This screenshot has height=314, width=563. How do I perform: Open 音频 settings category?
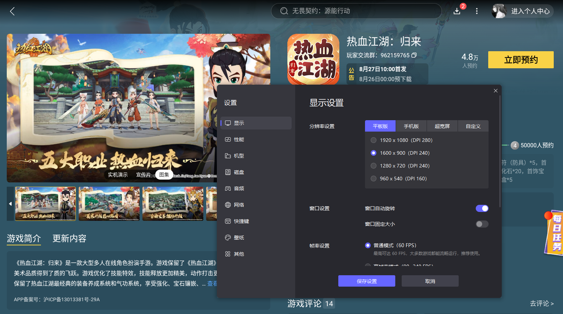tap(256, 188)
